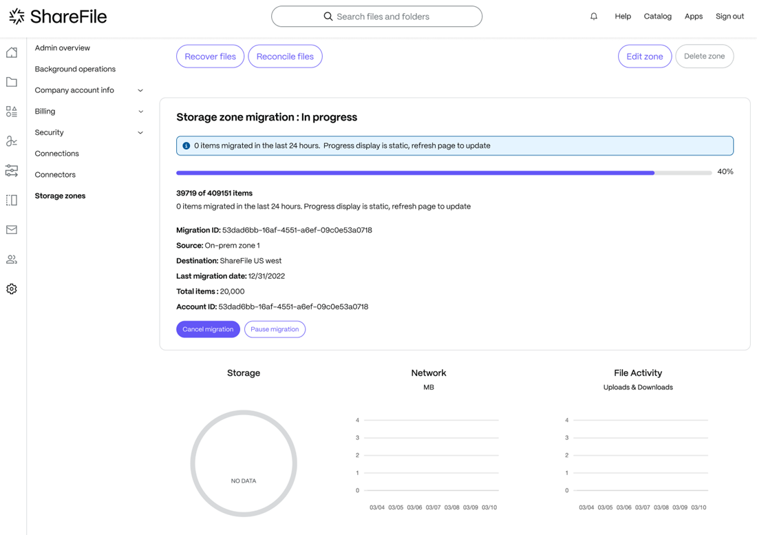Open the Home dashboard sidebar icon
The image size is (757, 535).
pos(12,52)
